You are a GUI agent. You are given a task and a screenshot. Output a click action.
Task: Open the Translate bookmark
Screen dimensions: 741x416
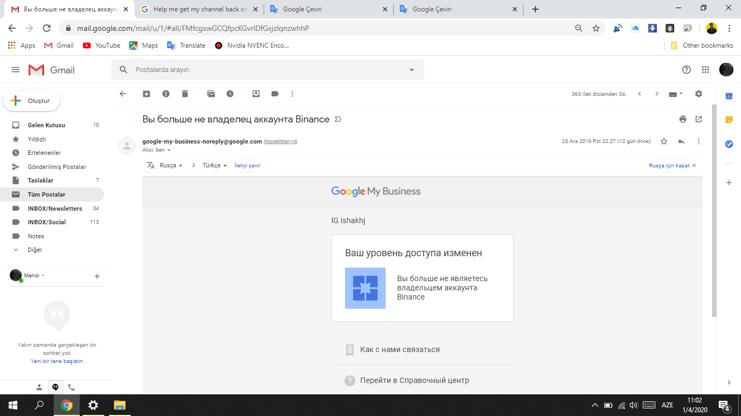tap(186, 45)
